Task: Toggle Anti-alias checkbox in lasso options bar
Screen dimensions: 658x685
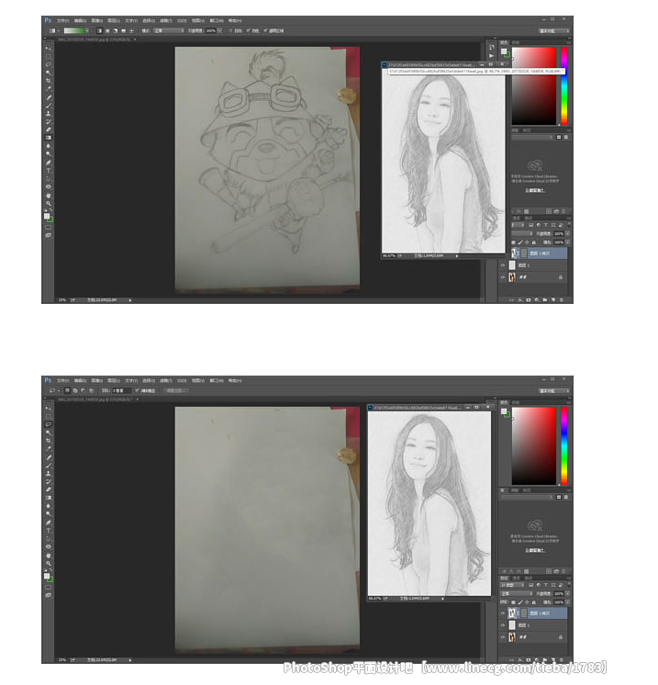Action: click(x=137, y=390)
